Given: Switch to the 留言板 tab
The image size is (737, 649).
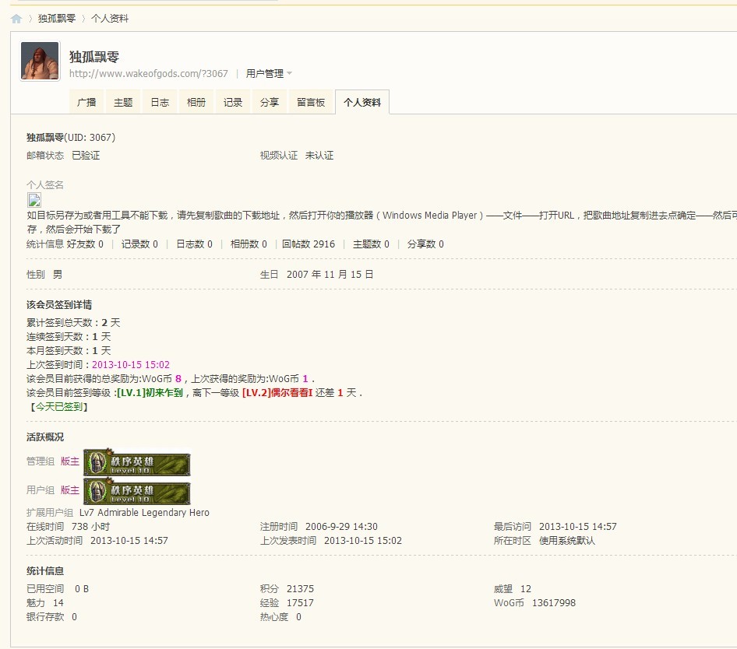Looking at the screenshot, I should [x=311, y=102].
